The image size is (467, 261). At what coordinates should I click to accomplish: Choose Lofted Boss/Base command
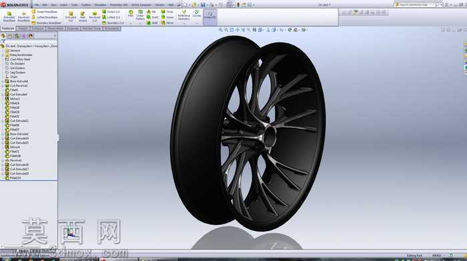[45, 17]
